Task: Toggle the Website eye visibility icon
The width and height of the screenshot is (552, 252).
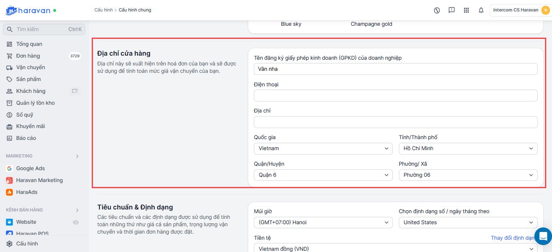Action: tap(75, 222)
